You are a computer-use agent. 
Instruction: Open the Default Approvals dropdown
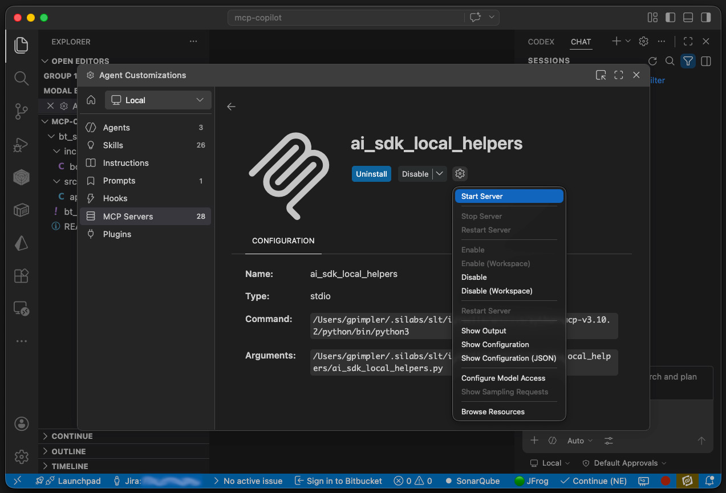tap(624, 463)
